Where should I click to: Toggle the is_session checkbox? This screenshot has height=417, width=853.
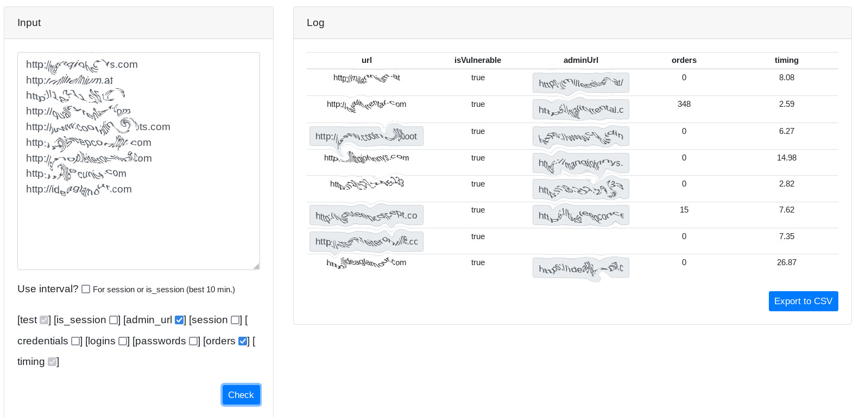[113, 320]
